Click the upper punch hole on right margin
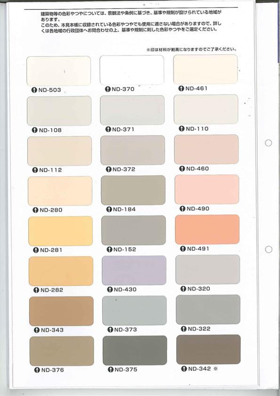Viewport: 280px width, 396px height. pos(268,143)
